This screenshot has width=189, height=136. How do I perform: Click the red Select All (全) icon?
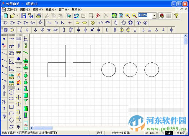[x=98, y=16]
